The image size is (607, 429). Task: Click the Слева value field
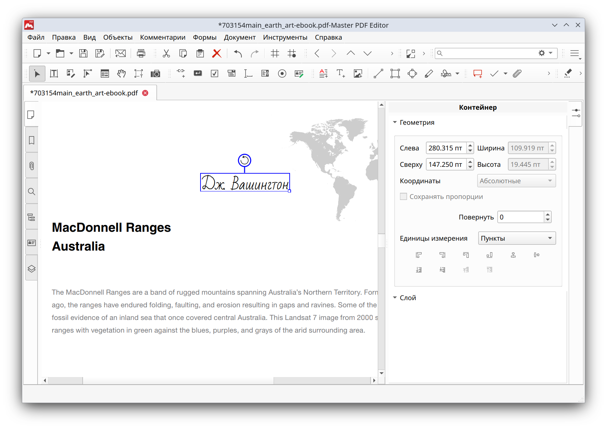446,148
